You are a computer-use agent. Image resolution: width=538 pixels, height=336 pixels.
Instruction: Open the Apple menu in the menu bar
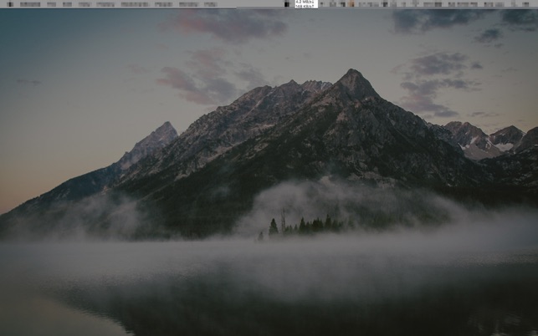(10, 4)
